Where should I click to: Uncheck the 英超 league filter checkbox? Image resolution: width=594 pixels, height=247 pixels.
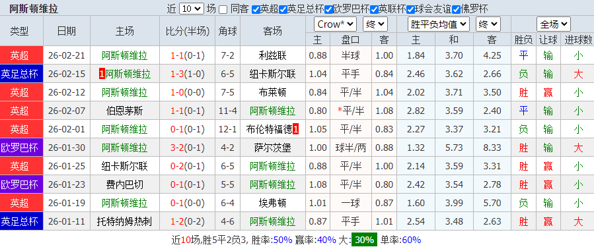(x=256, y=9)
